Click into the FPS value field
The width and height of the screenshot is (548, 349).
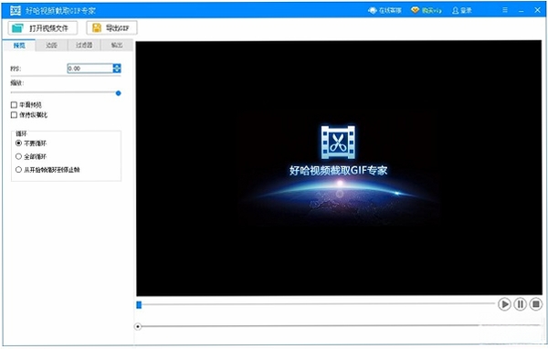coord(90,69)
